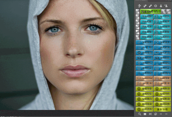Open the magnifier zoom icon at panel bottom

[139, 114]
